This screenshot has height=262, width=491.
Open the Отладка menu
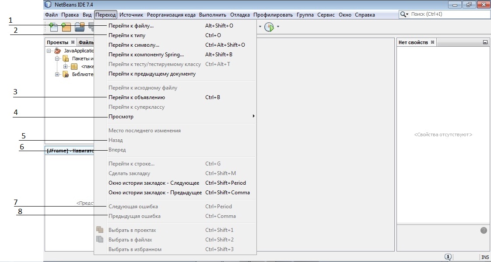click(240, 15)
